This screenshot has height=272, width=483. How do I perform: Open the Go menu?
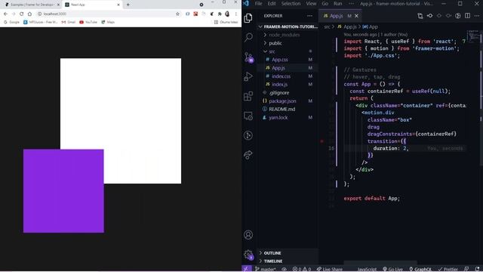(x=325, y=4)
